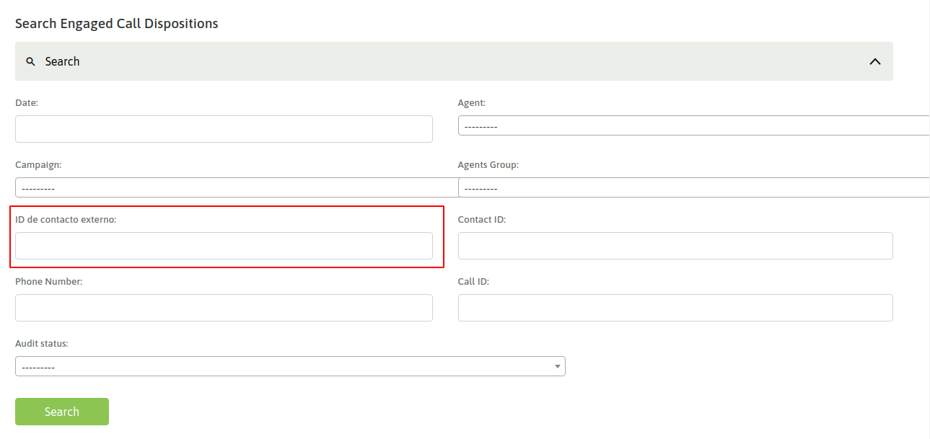This screenshot has height=439, width=930.
Task: Focus the Date input field
Action: pyautogui.click(x=224, y=129)
